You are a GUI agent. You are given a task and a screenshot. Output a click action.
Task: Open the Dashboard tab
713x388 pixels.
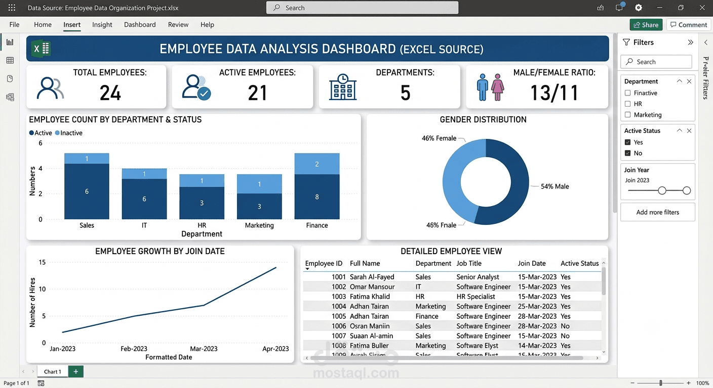(x=140, y=25)
